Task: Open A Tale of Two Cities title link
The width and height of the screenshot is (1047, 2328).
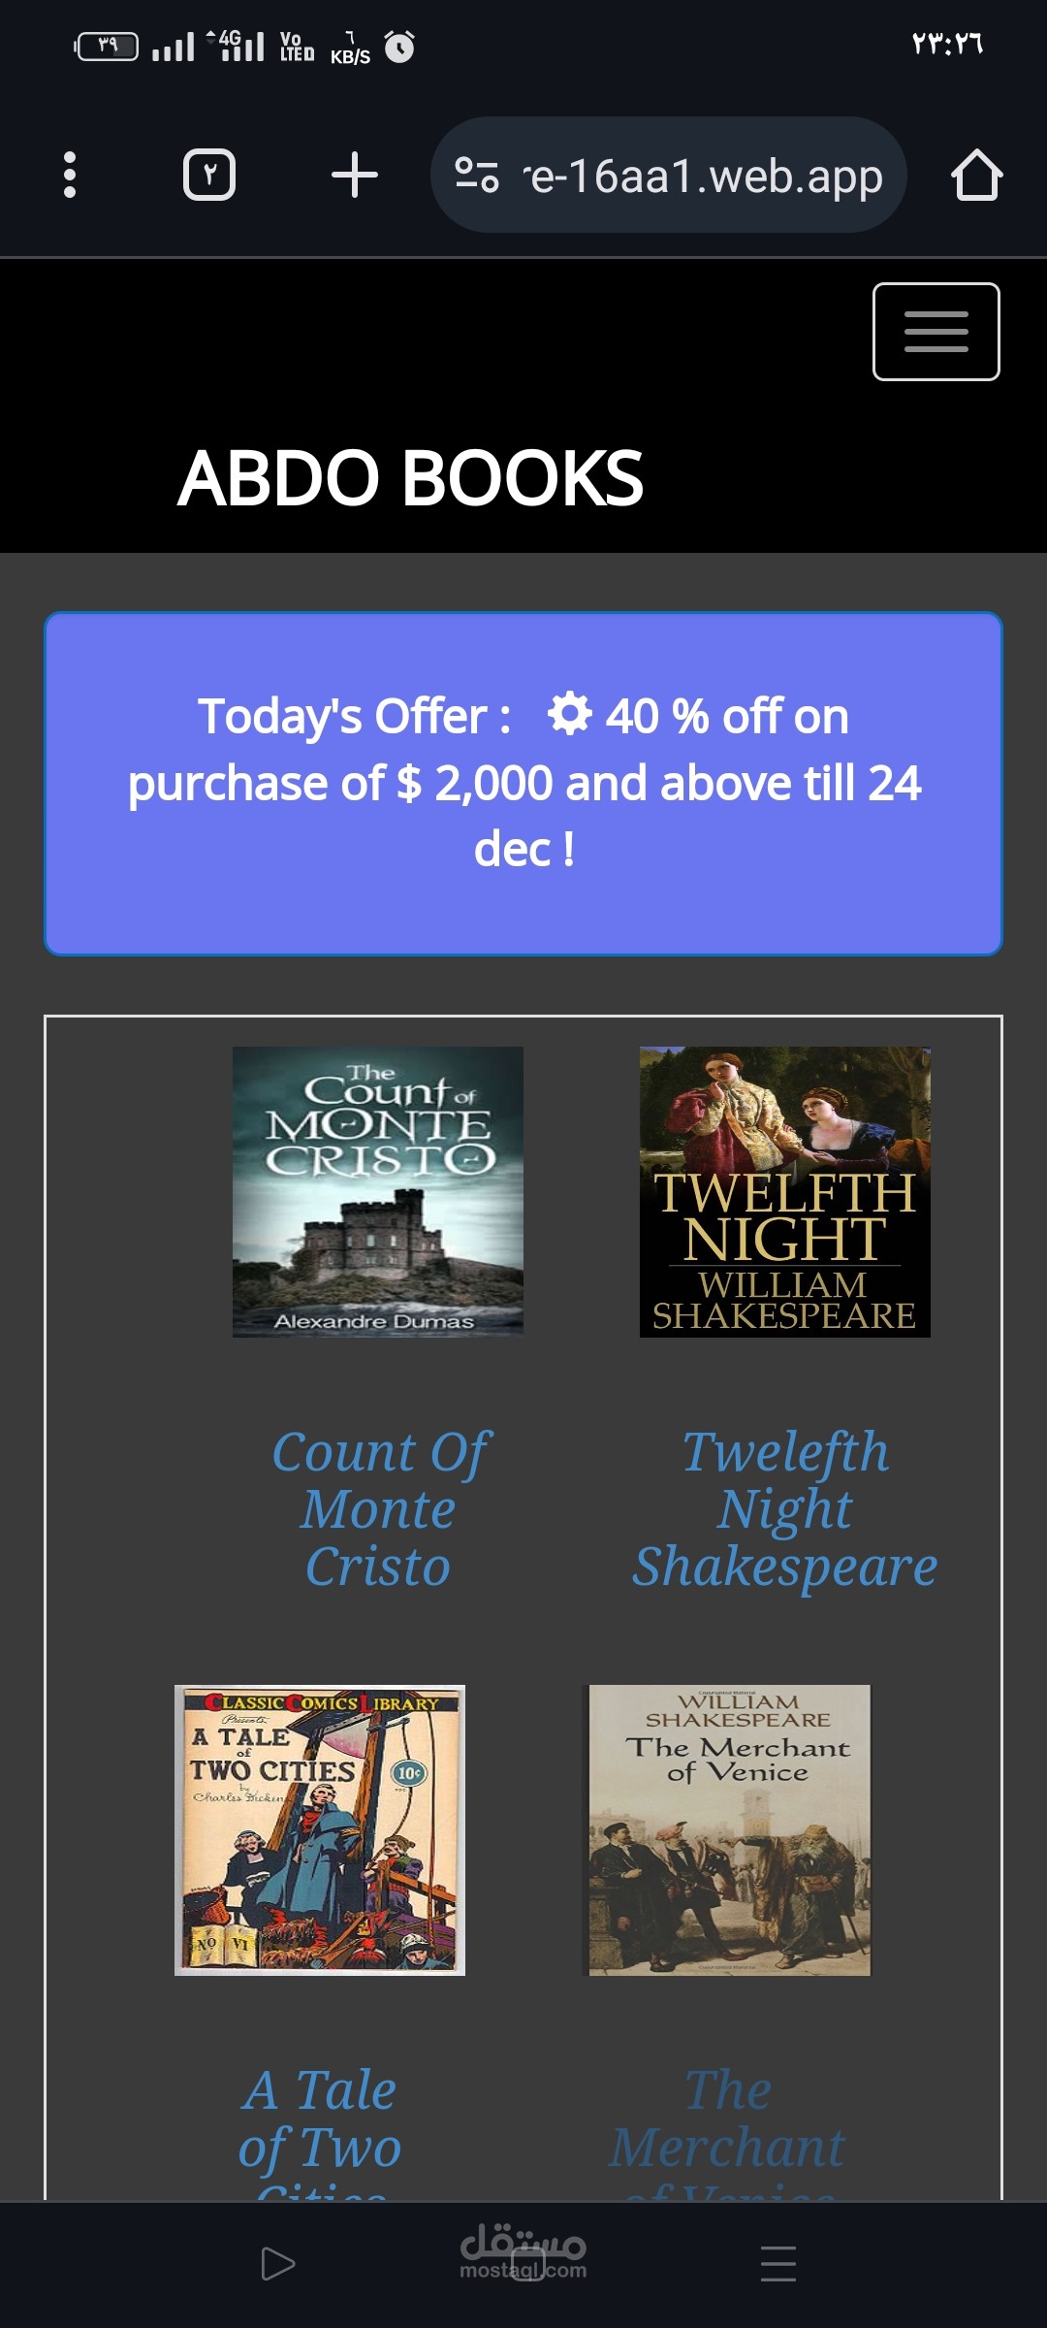Action: pyautogui.click(x=320, y=2119)
